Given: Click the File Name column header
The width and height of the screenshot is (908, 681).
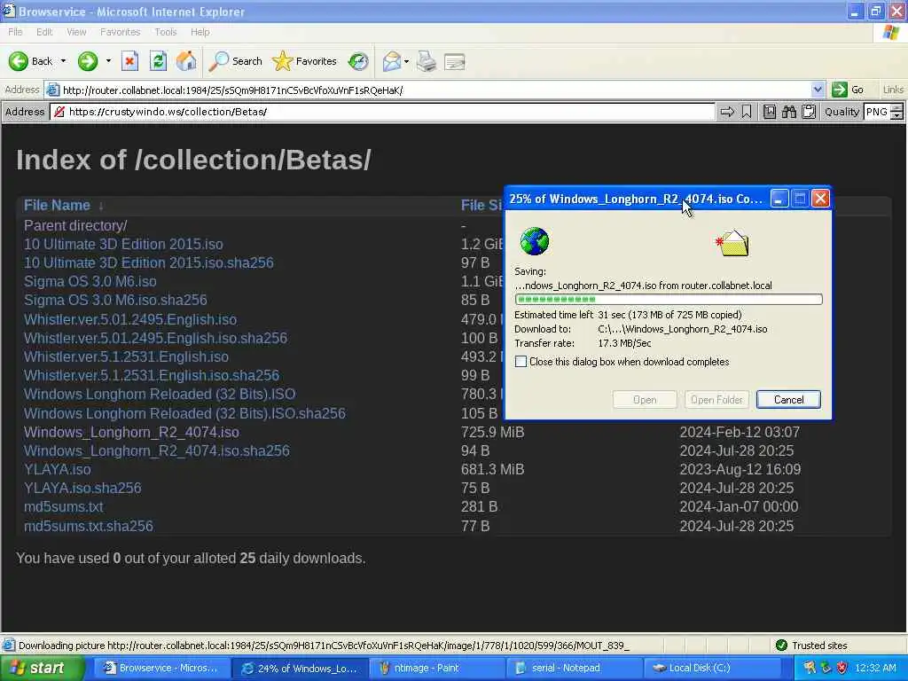Looking at the screenshot, I should [57, 205].
